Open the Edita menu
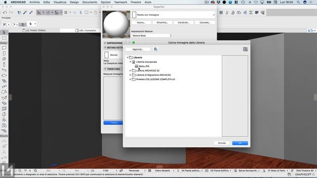The image size is (317, 178). 47,2
